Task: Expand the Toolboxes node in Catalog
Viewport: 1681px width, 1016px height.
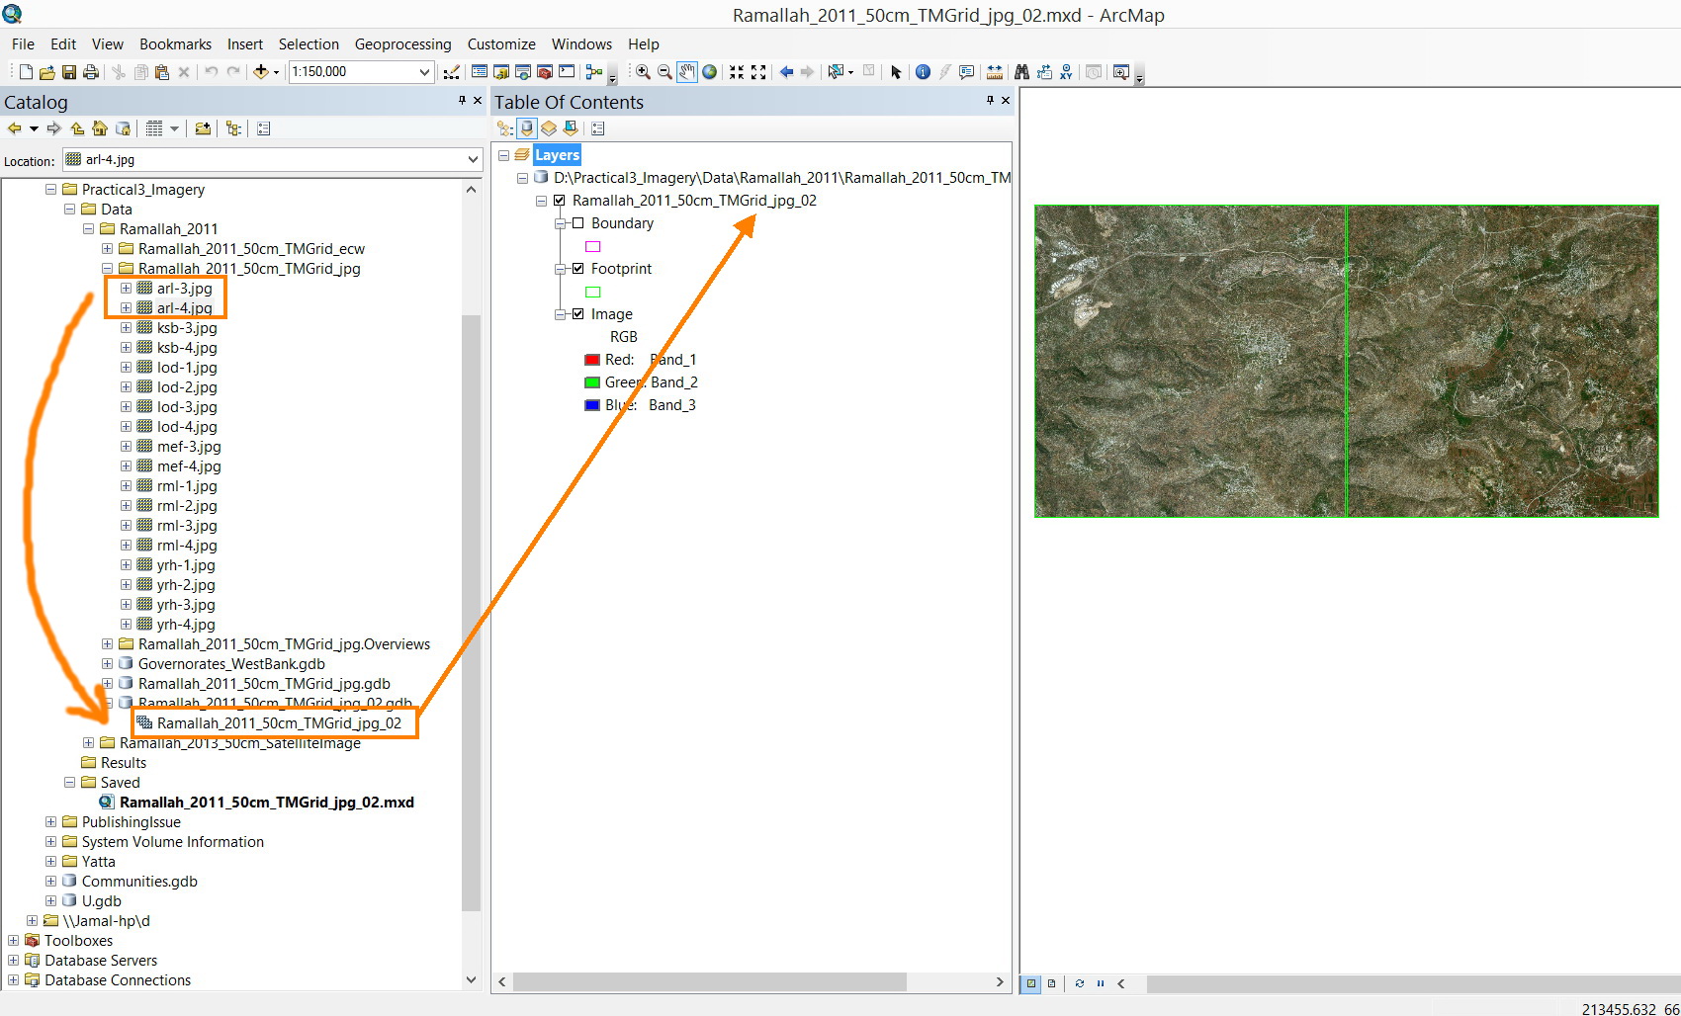Action: click(13, 941)
